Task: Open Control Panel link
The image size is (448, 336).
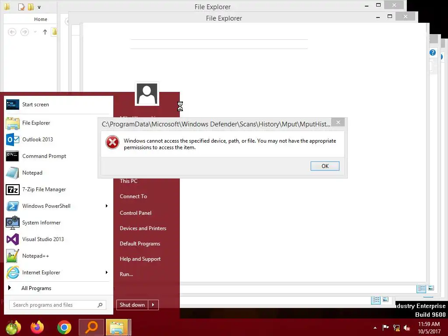Action: click(x=136, y=213)
